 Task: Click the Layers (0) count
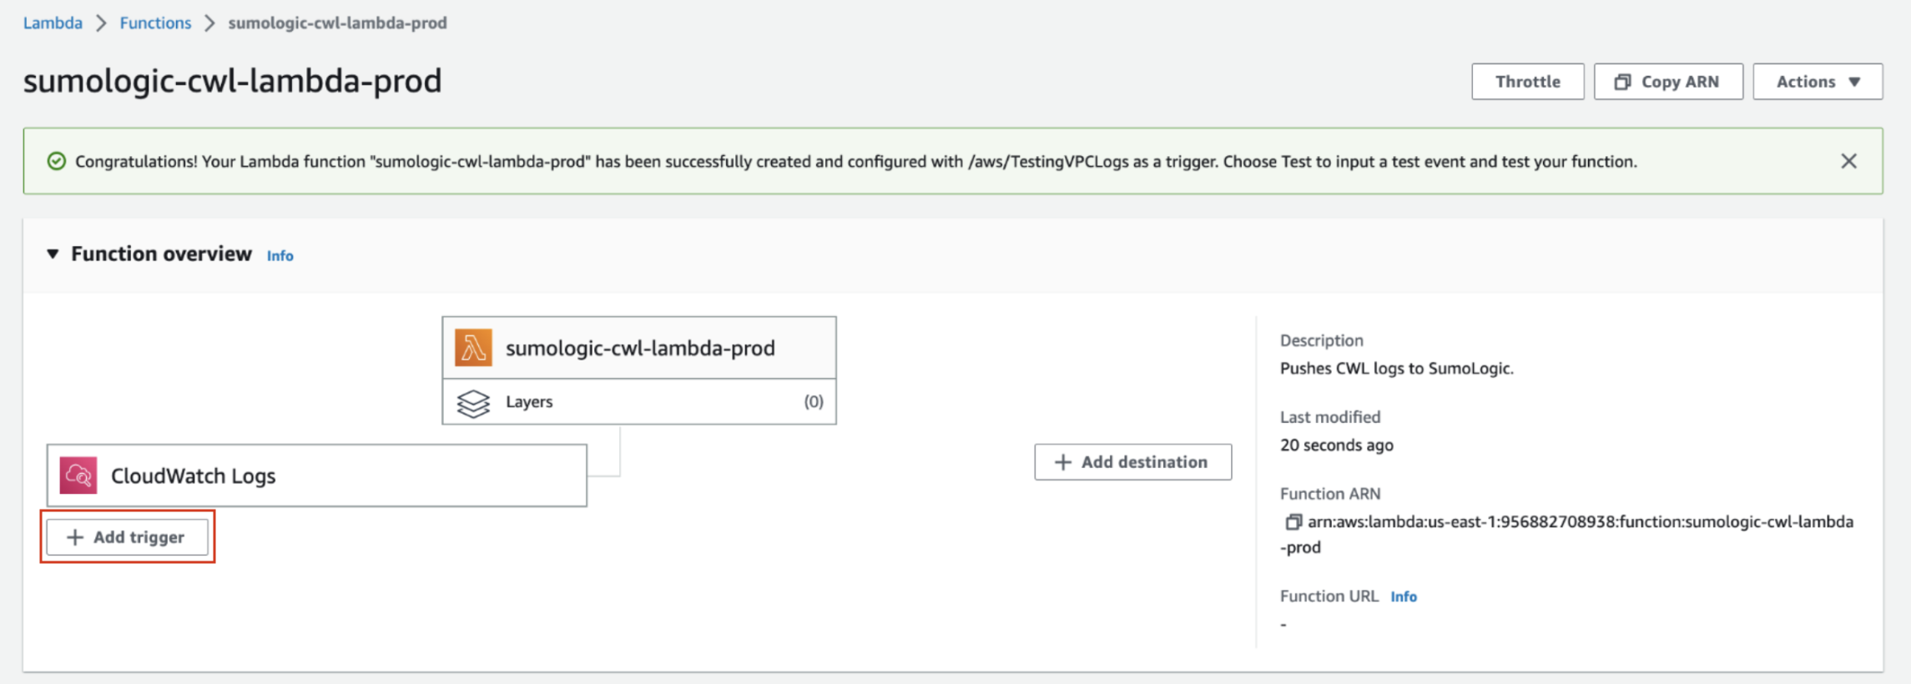(x=813, y=402)
